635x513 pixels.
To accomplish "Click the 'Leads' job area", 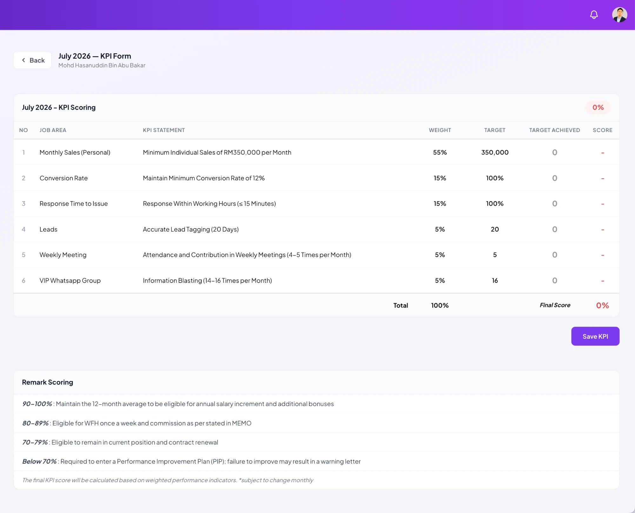I will (x=49, y=229).
